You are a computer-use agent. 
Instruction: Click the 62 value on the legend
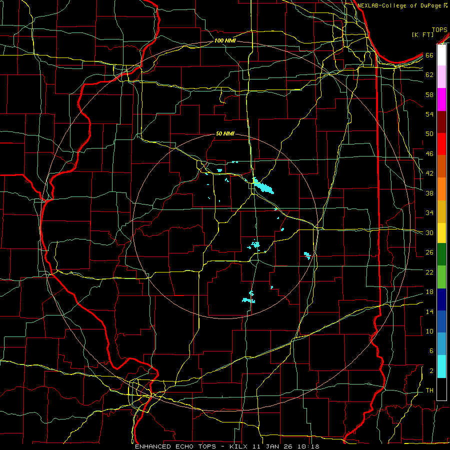click(429, 75)
